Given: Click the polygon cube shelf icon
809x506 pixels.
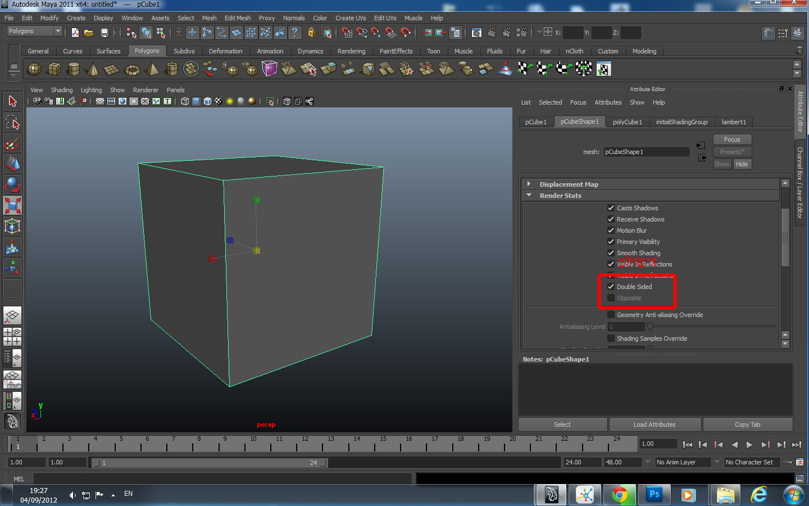Looking at the screenshot, I should pos(54,69).
